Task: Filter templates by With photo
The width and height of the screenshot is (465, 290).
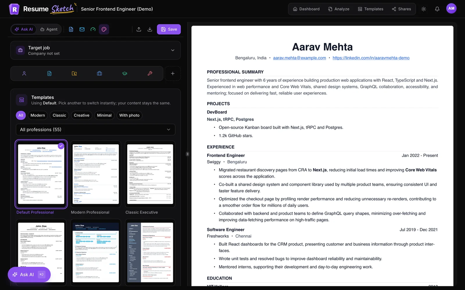Action: pos(129,115)
